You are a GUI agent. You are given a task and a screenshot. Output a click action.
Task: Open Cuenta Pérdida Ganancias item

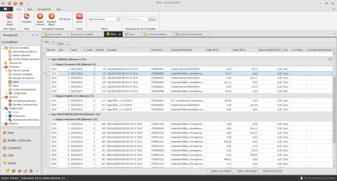pyautogui.click(x=26, y=59)
